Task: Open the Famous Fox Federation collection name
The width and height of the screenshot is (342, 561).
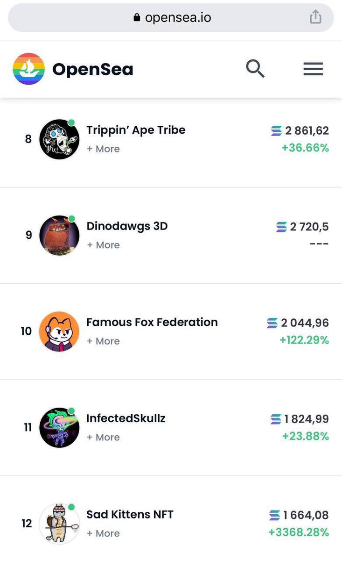Action: (x=152, y=322)
